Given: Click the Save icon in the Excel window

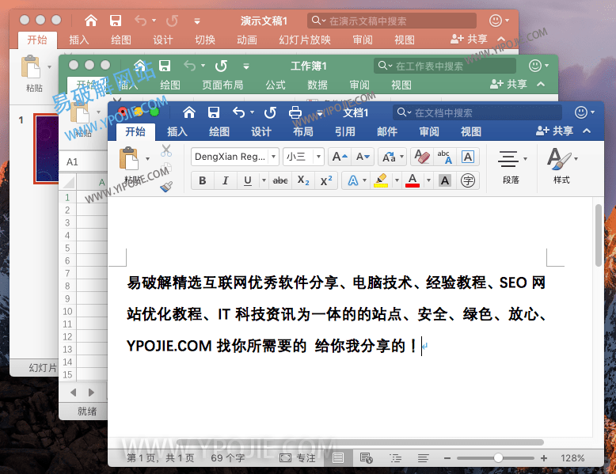Looking at the screenshot, I should [165, 66].
